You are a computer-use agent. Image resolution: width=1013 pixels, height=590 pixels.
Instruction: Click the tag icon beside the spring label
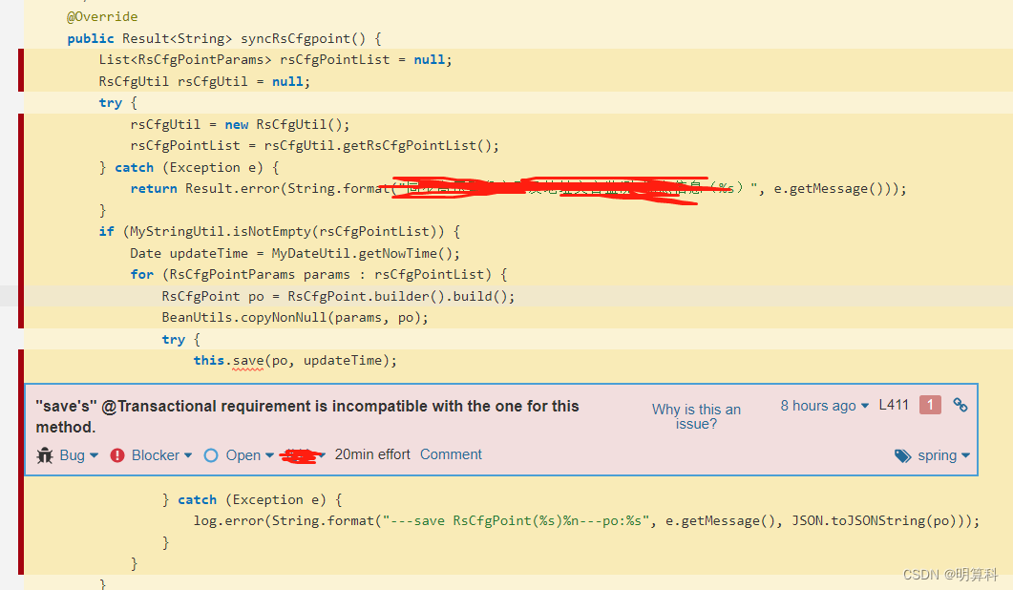point(901,455)
